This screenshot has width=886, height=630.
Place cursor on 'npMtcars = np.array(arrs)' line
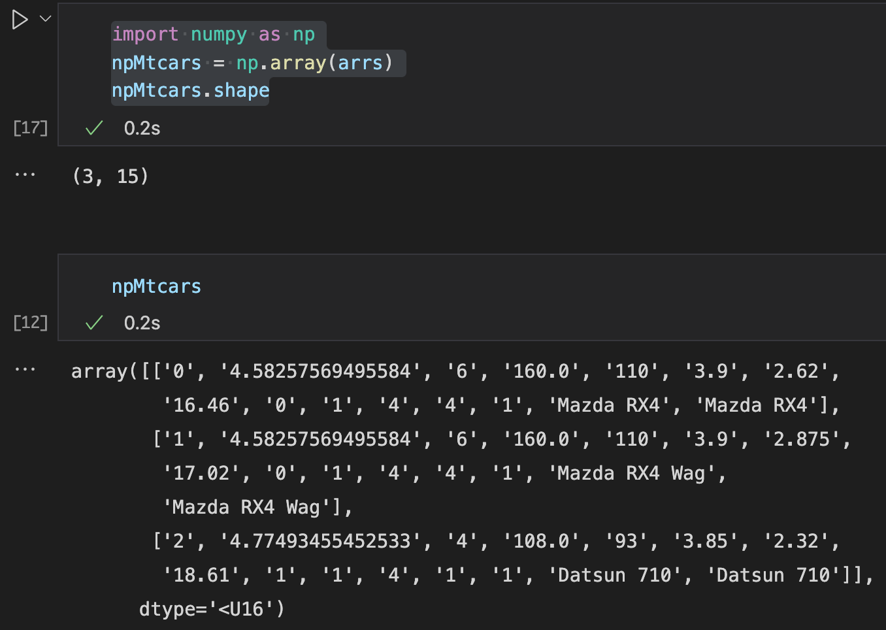click(x=252, y=63)
